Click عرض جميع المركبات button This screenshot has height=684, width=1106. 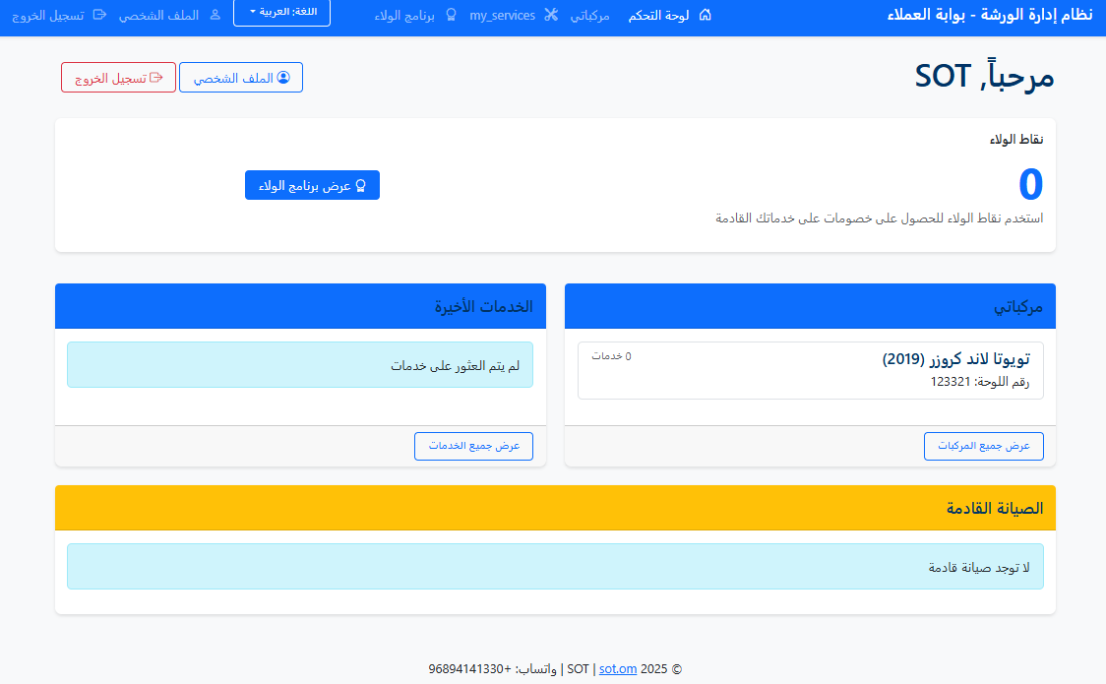click(984, 447)
